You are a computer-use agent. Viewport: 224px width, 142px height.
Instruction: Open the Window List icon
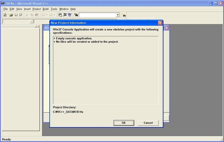(70, 15)
